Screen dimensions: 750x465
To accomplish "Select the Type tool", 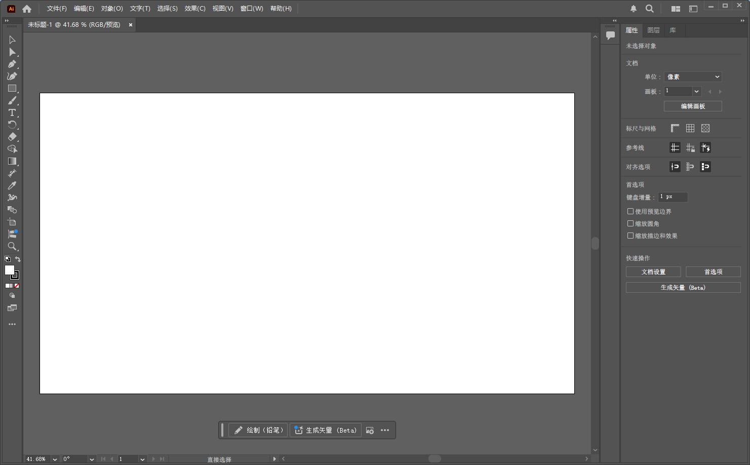I will click(12, 112).
